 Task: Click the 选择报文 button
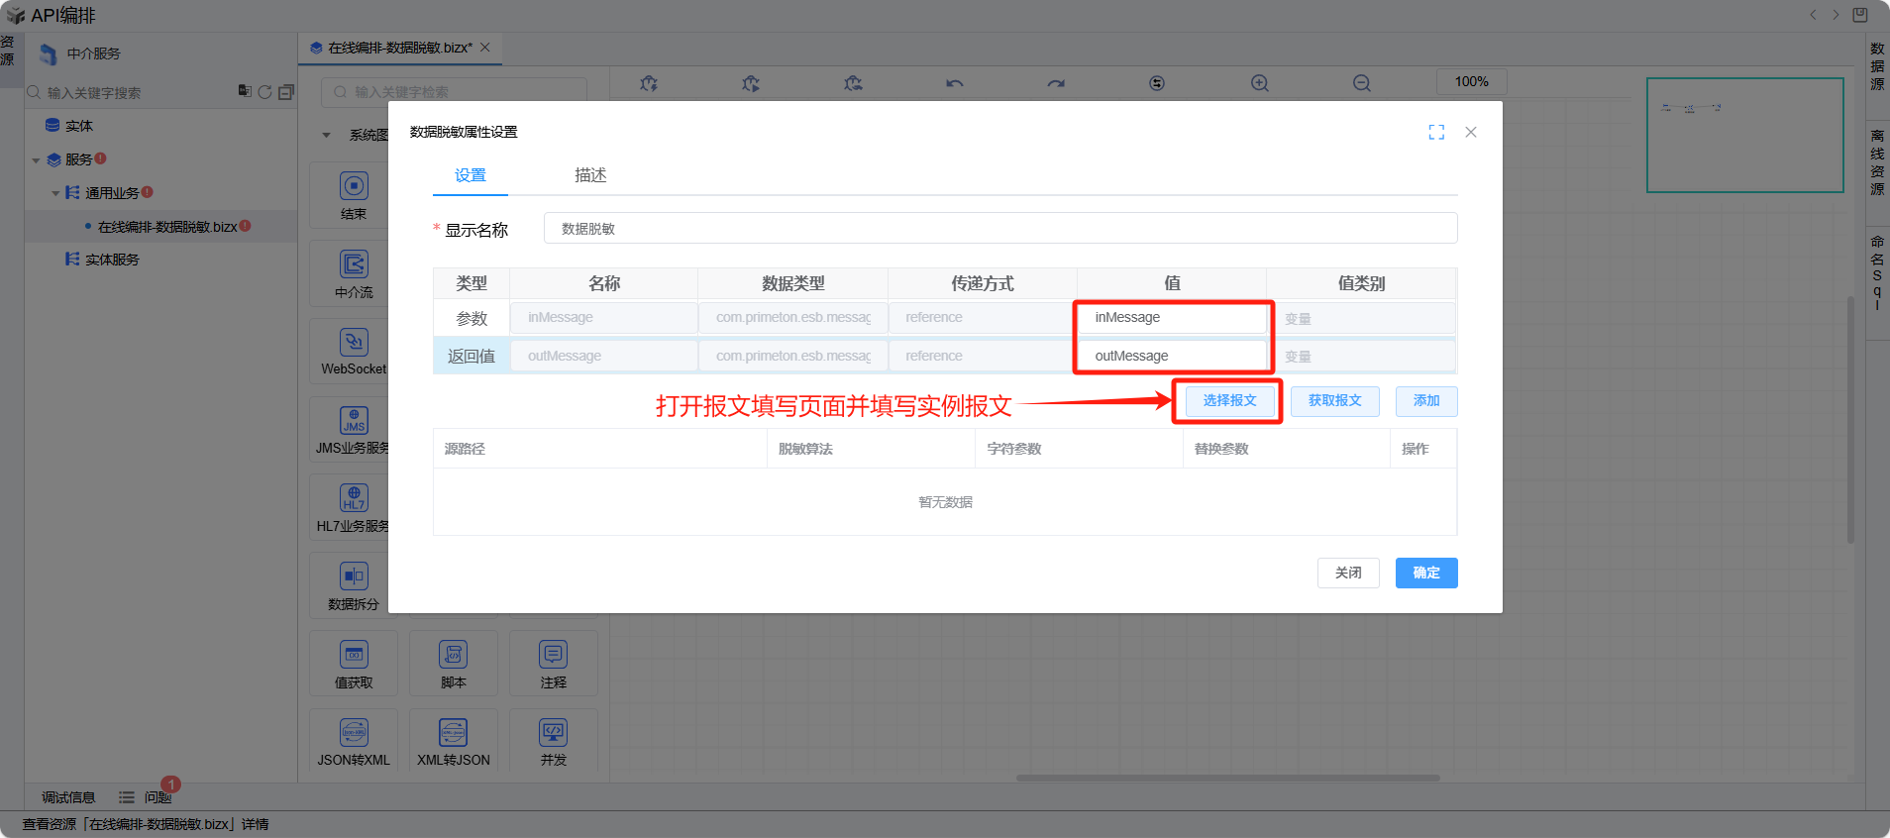point(1229,401)
